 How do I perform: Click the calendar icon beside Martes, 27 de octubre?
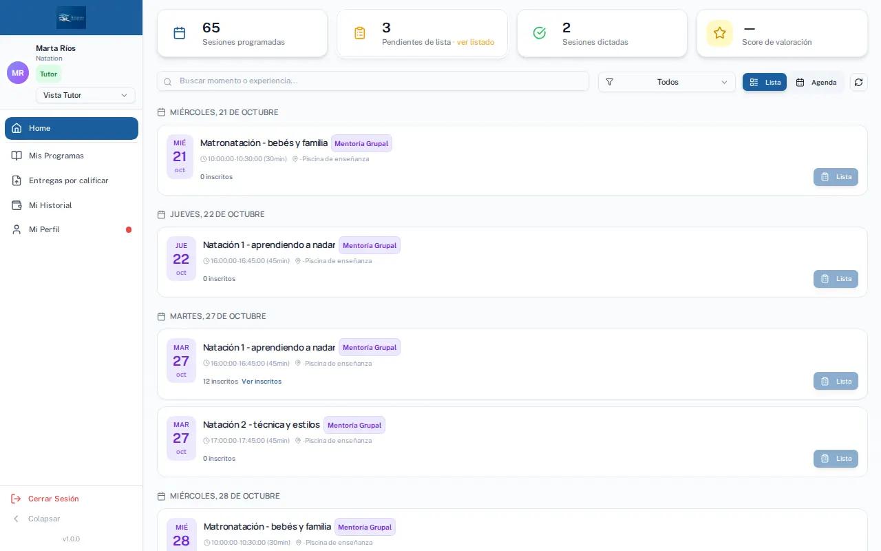tap(162, 316)
